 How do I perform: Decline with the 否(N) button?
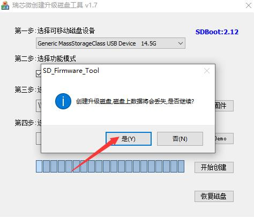coord(180,139)
